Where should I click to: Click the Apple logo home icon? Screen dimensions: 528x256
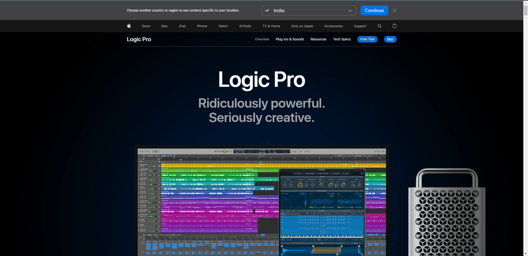tap(129, 26)
